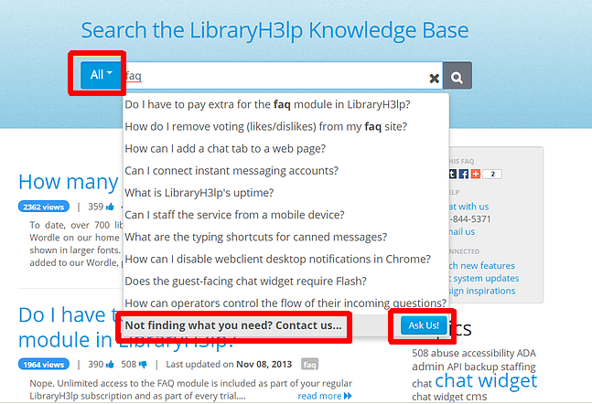This screenshot has width=592, height=404.
Task: Select suggestion about typing shortcuts for canned messages
Action: coord(256,237)
